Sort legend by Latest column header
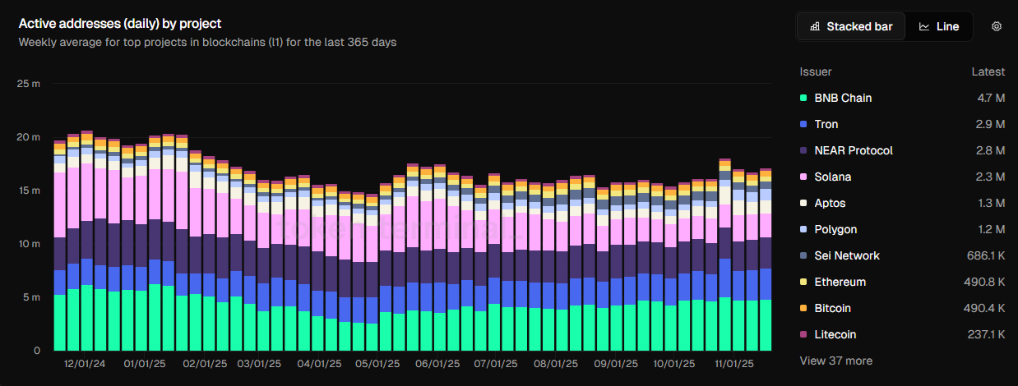The width and height of the screenshot is (1018, 386). 988,71
